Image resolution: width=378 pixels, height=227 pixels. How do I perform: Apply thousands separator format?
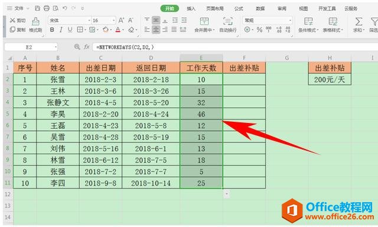[x=269, y=30]
